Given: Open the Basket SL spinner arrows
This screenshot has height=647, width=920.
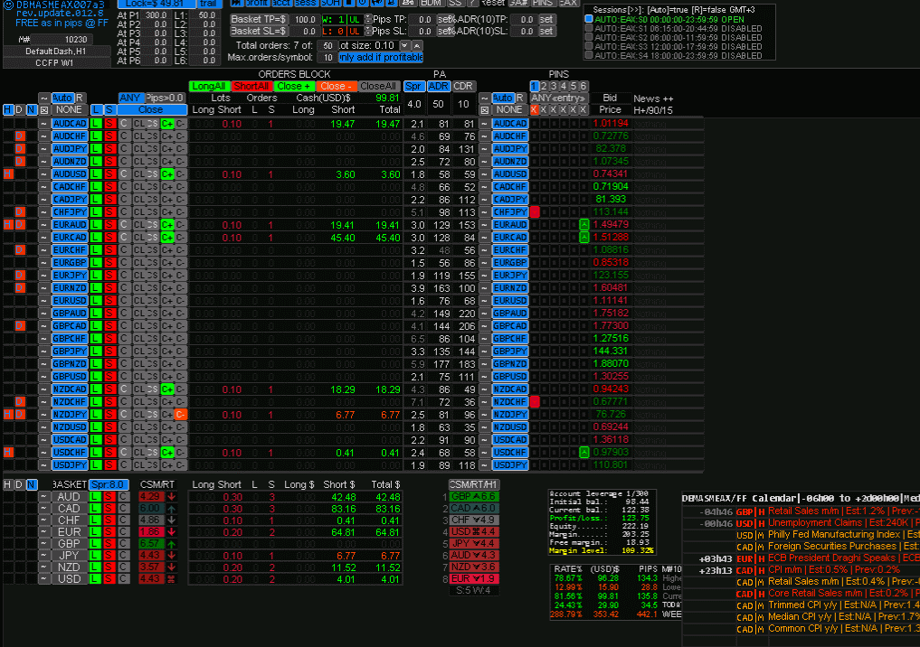Looking at the screenshot, I should click(368, 31).
